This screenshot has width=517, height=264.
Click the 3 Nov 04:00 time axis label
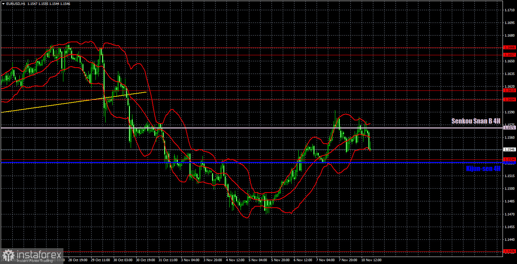click(191, 260)
